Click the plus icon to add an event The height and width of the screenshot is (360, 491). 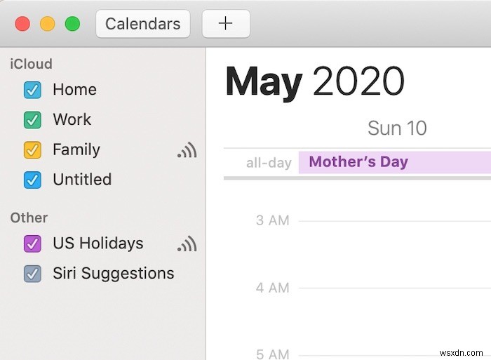pos(225,24)
